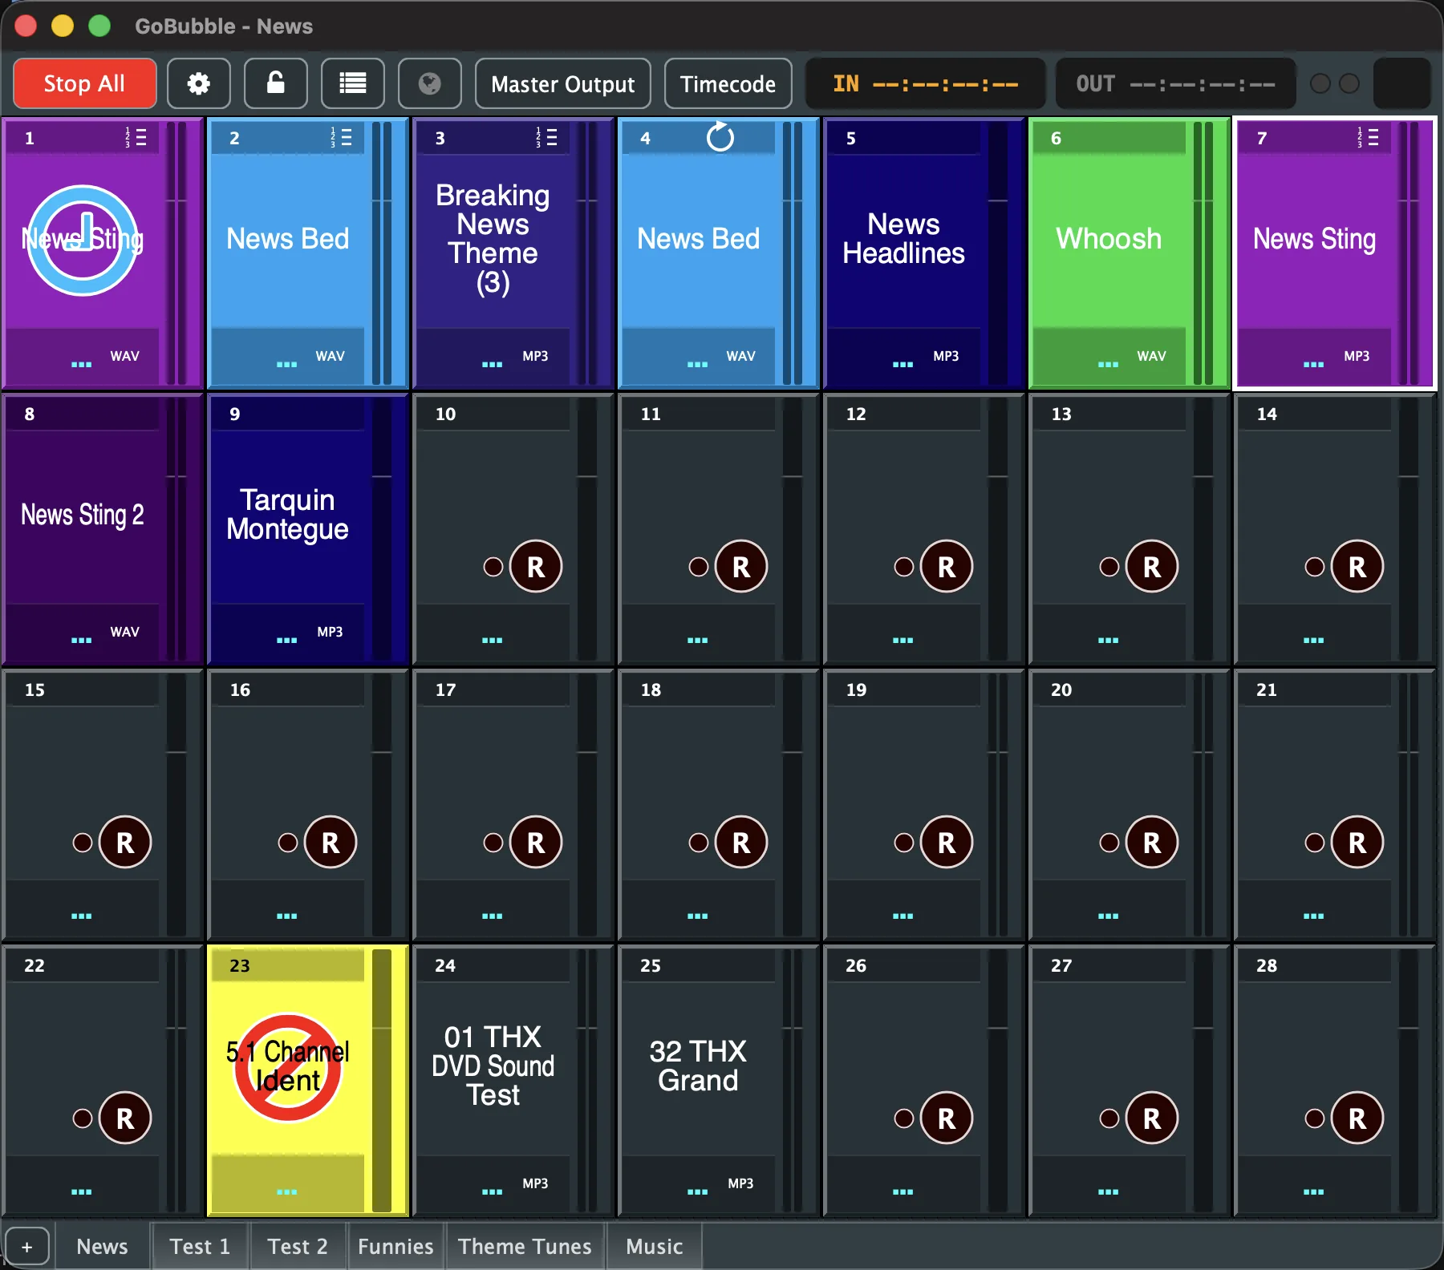Click the R record button on pad 20

(x=1152, y=842)
